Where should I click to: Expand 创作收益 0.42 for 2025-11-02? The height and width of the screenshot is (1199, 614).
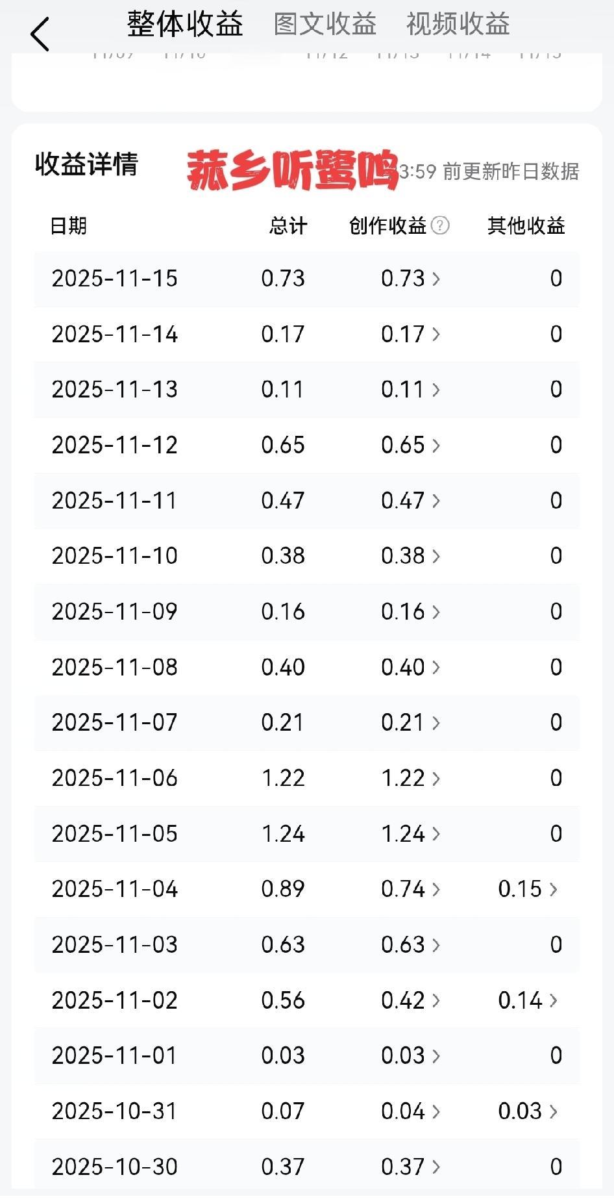click(410, 1000)
